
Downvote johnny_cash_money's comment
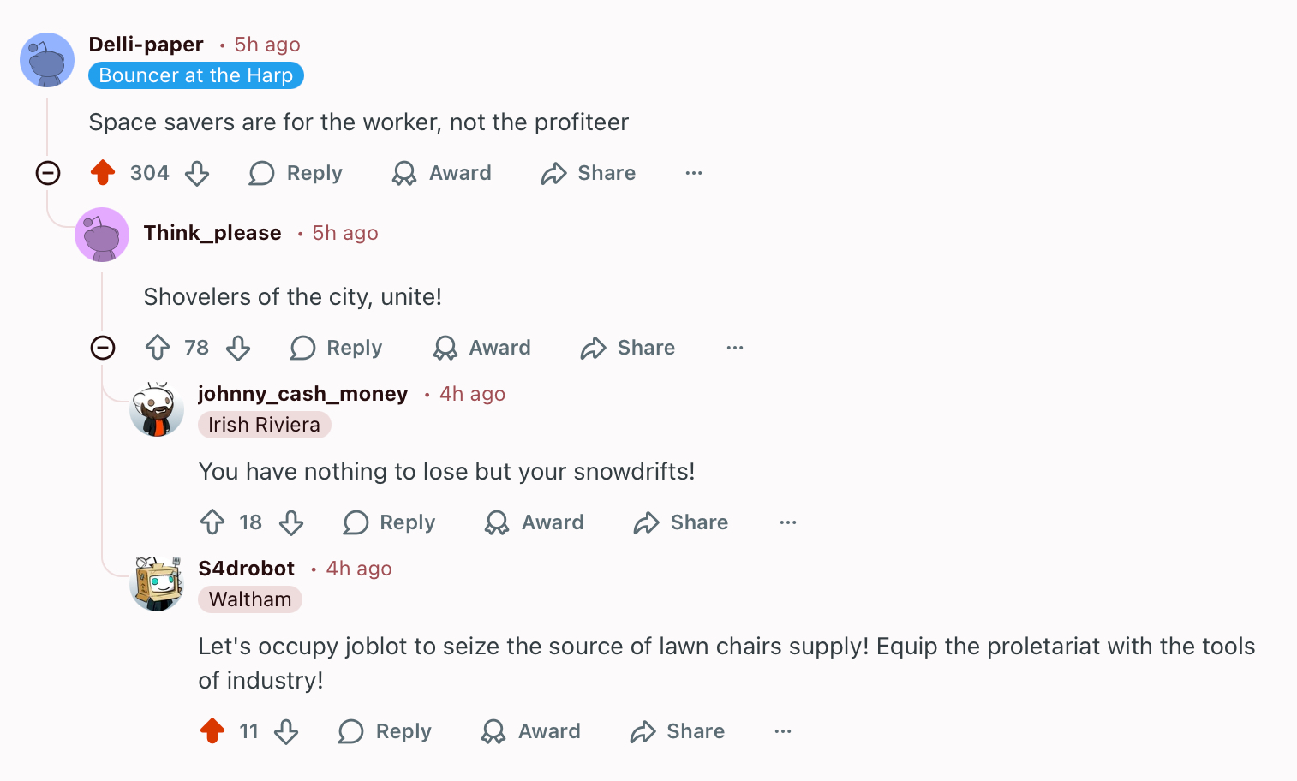(291, 522)
